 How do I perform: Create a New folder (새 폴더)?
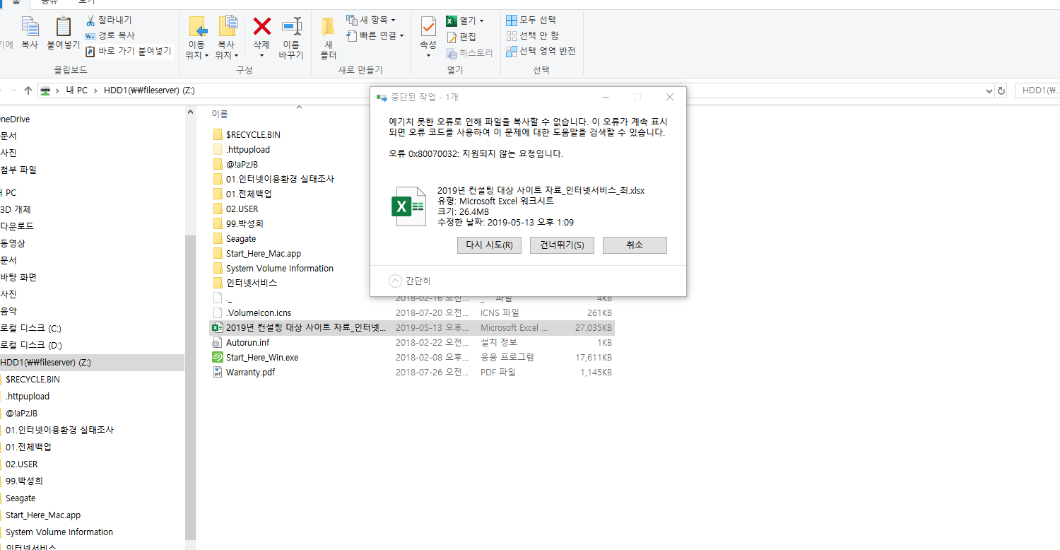[x=328, y=37]
